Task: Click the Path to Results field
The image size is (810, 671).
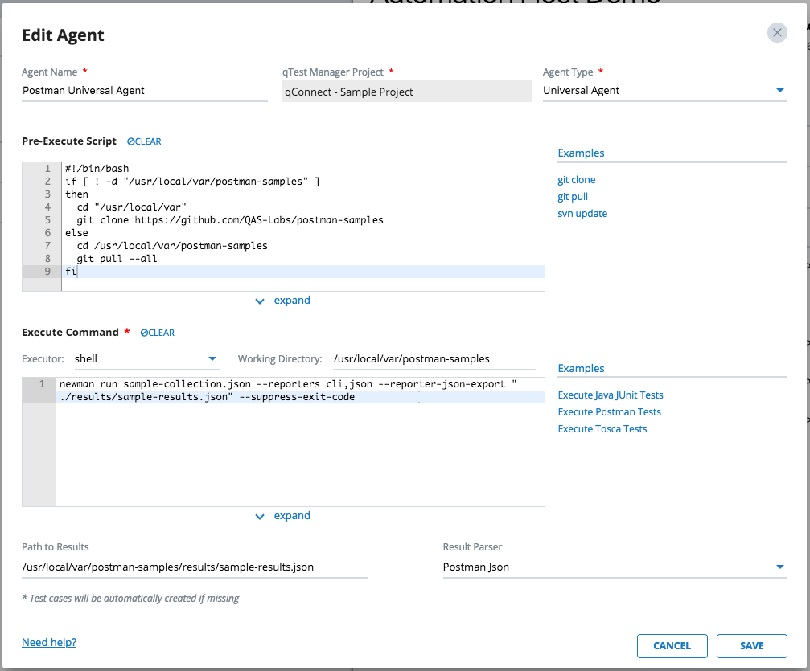Action: [x=194, y=567]
